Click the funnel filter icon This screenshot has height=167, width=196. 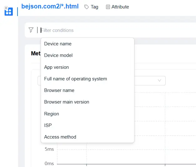(31, 30)
